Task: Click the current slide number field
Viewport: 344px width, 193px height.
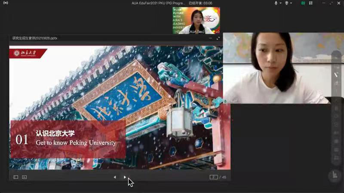Action: pyautogui.click(x=214, y=177)
